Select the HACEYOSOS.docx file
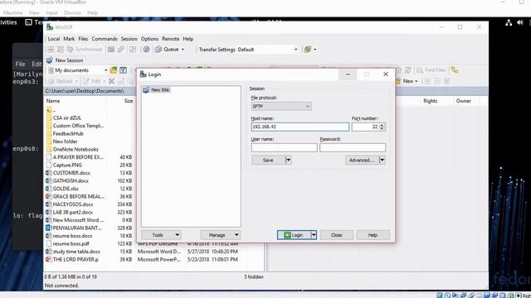The image size is (531, 298). [73, 204]
